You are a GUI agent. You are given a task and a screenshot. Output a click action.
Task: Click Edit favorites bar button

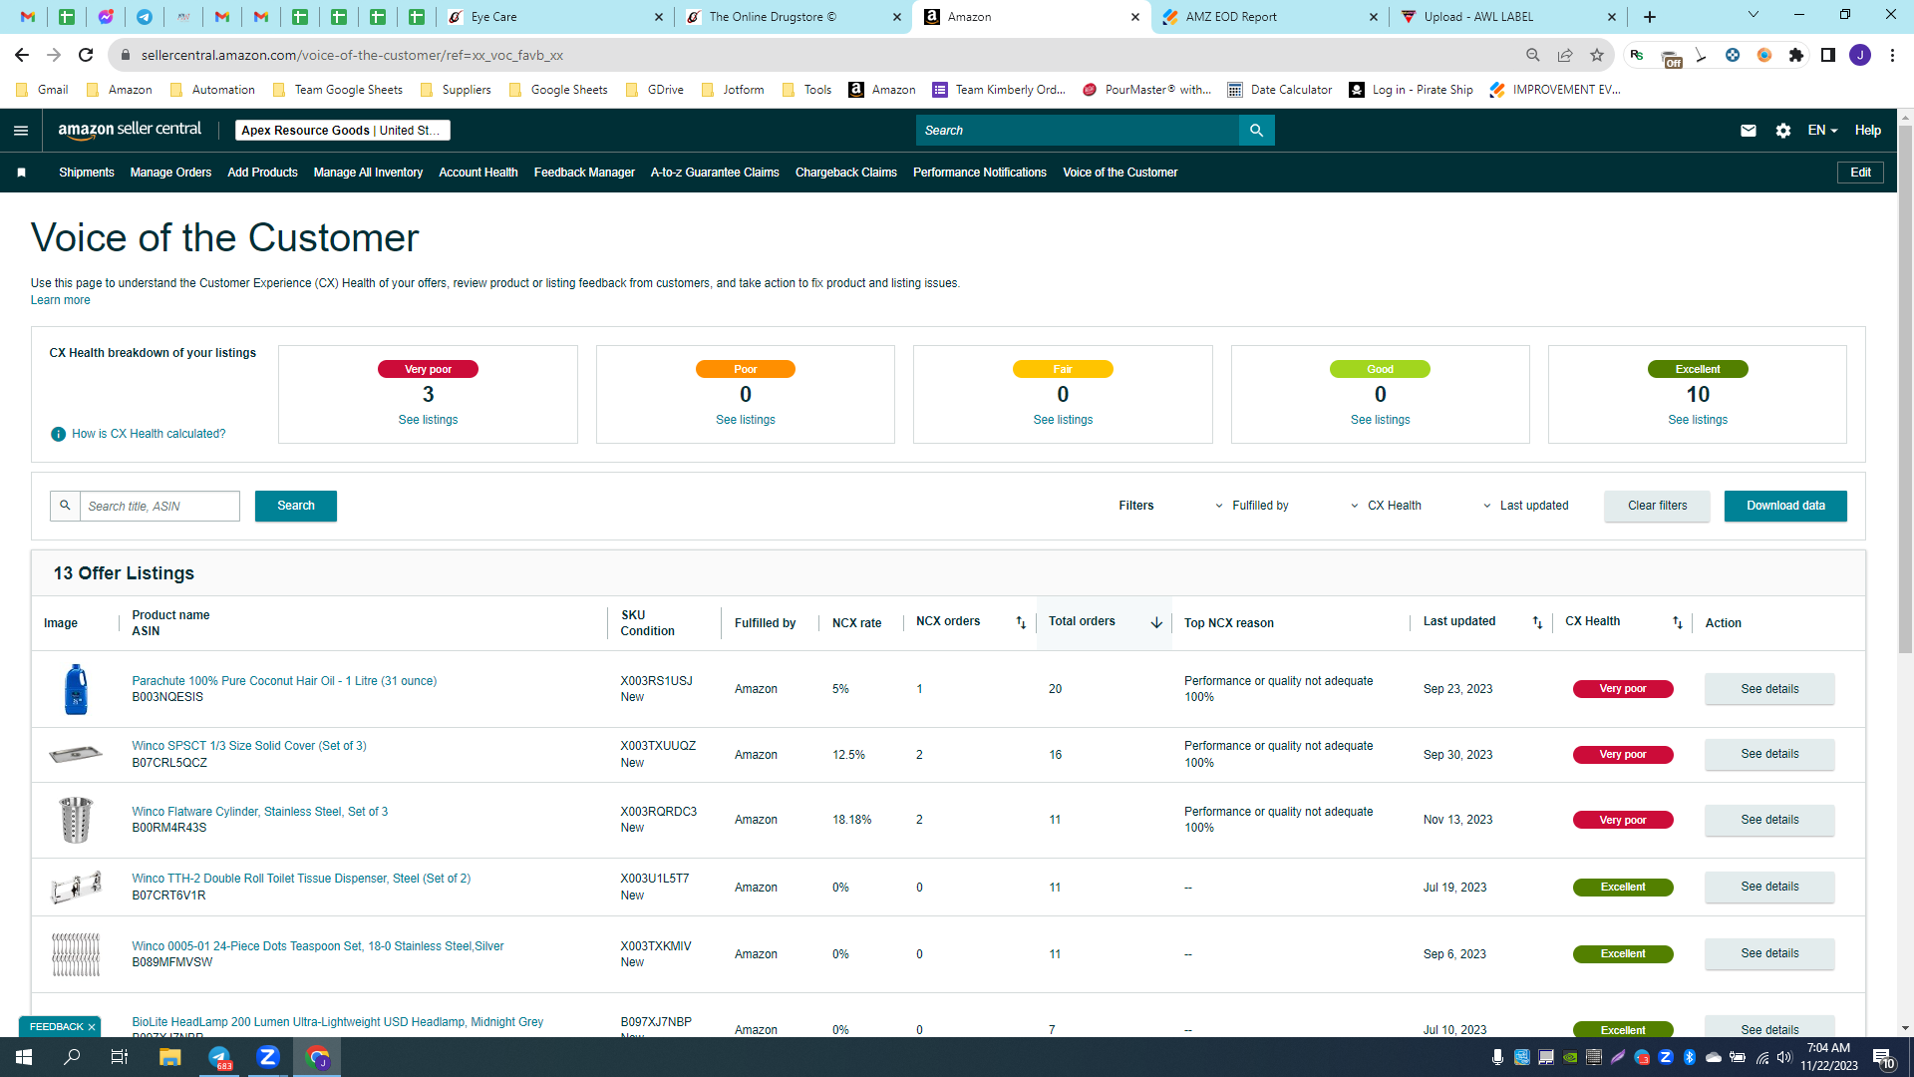click(x=1860, y=173)
